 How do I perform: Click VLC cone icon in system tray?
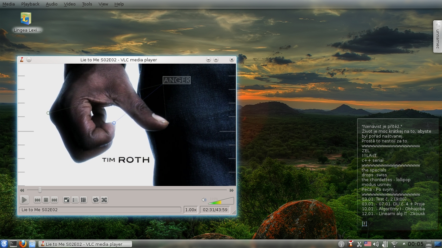tap(351, 244)
